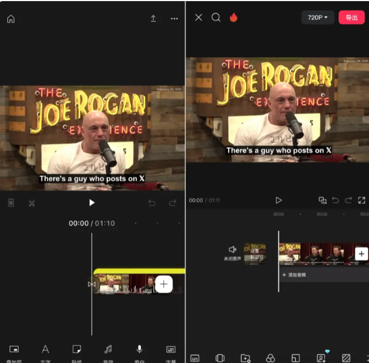Image resolution: width=369 pixels, height=363 pixels.
Task: Add clip with left timeline plus button
Action: point(164,284)
